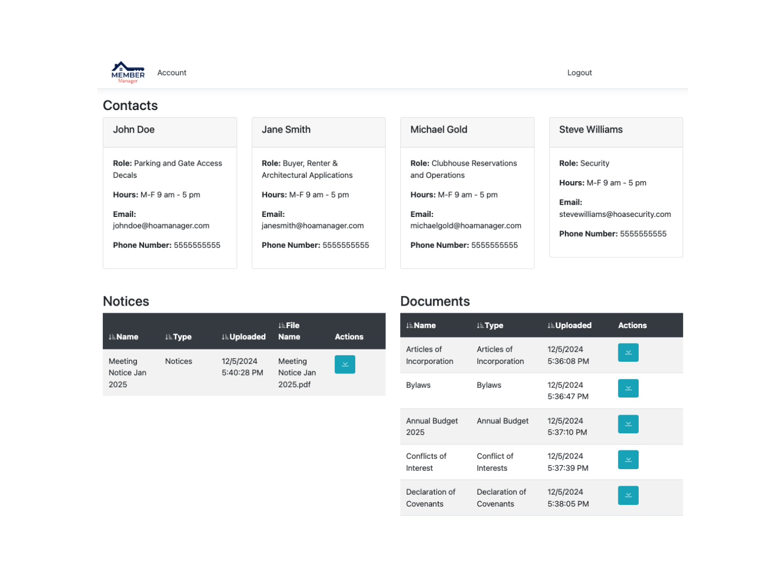This screenshot has height=561, width=780.
Task: Open the Account menu item
Action: tap(172, 73)
